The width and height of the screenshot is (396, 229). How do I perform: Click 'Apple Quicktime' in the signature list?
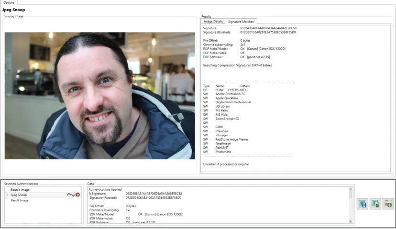(x=227, y=98)
